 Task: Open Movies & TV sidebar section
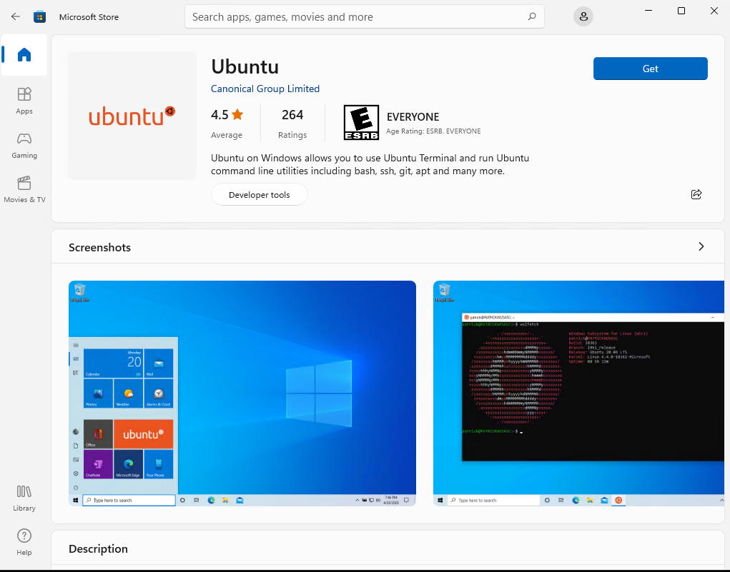click(x=24, y=189)
